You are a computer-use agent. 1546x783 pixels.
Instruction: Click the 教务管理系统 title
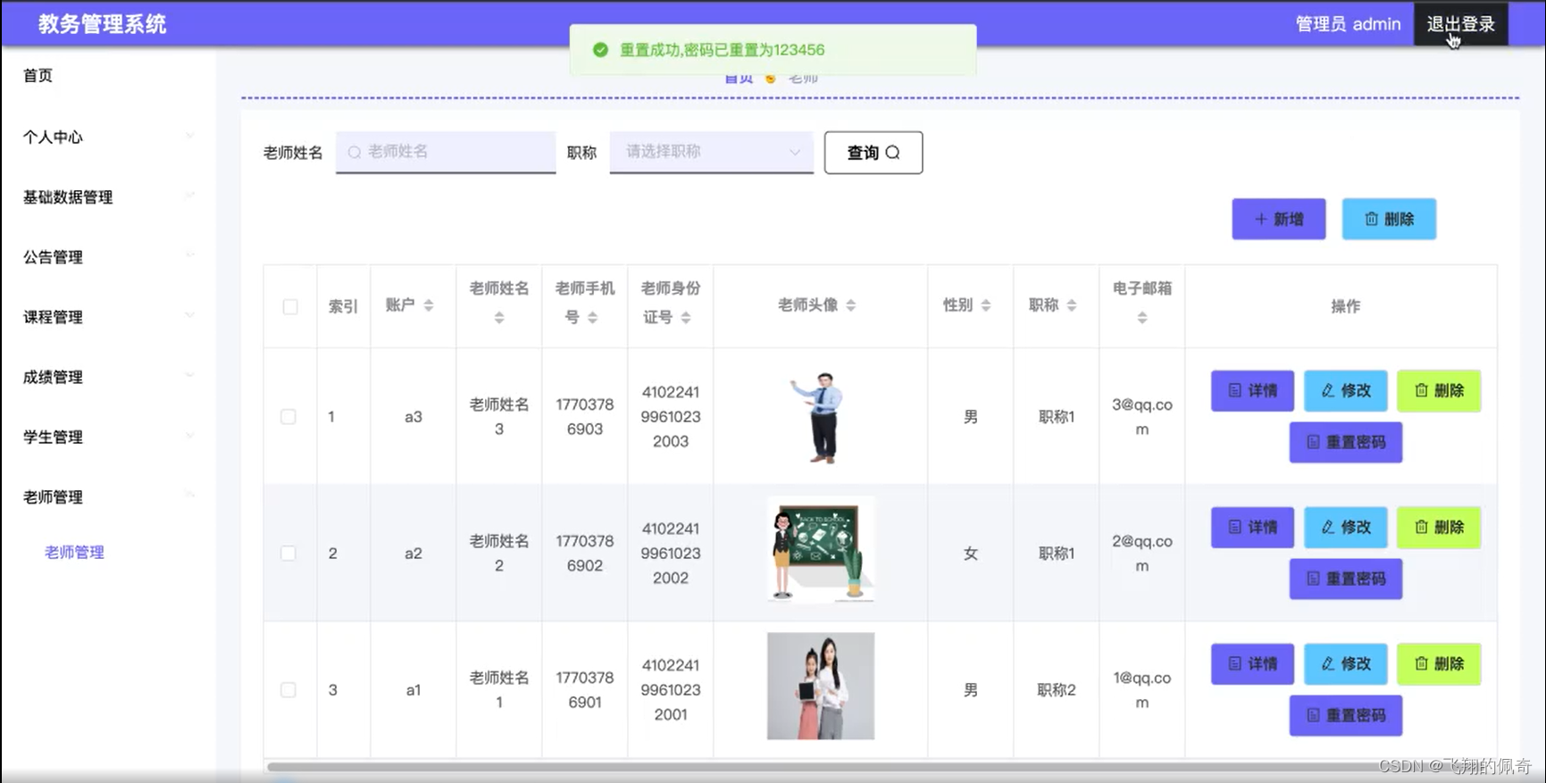(102, 24)
